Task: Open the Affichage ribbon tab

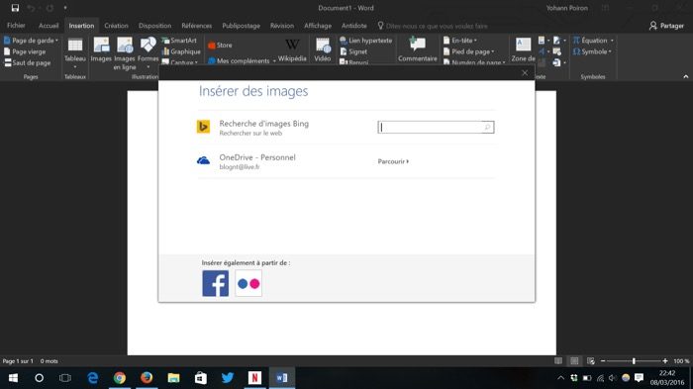Action: tap(318, 26)
